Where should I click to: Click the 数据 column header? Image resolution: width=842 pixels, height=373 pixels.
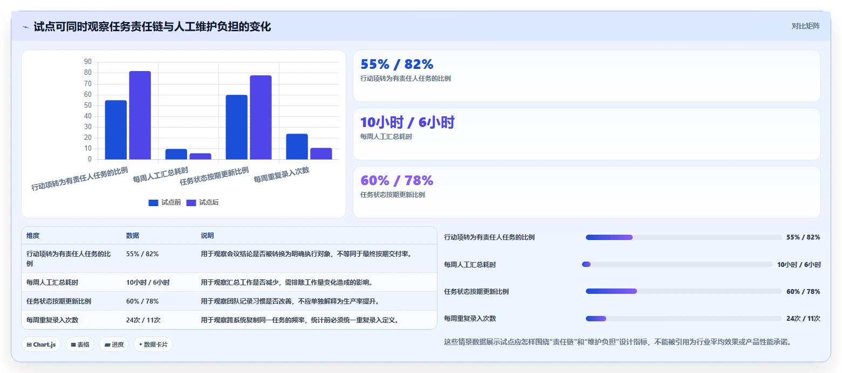click(133, 236)
